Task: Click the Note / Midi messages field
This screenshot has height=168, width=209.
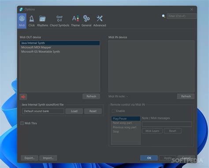Action: click(167, 124)
